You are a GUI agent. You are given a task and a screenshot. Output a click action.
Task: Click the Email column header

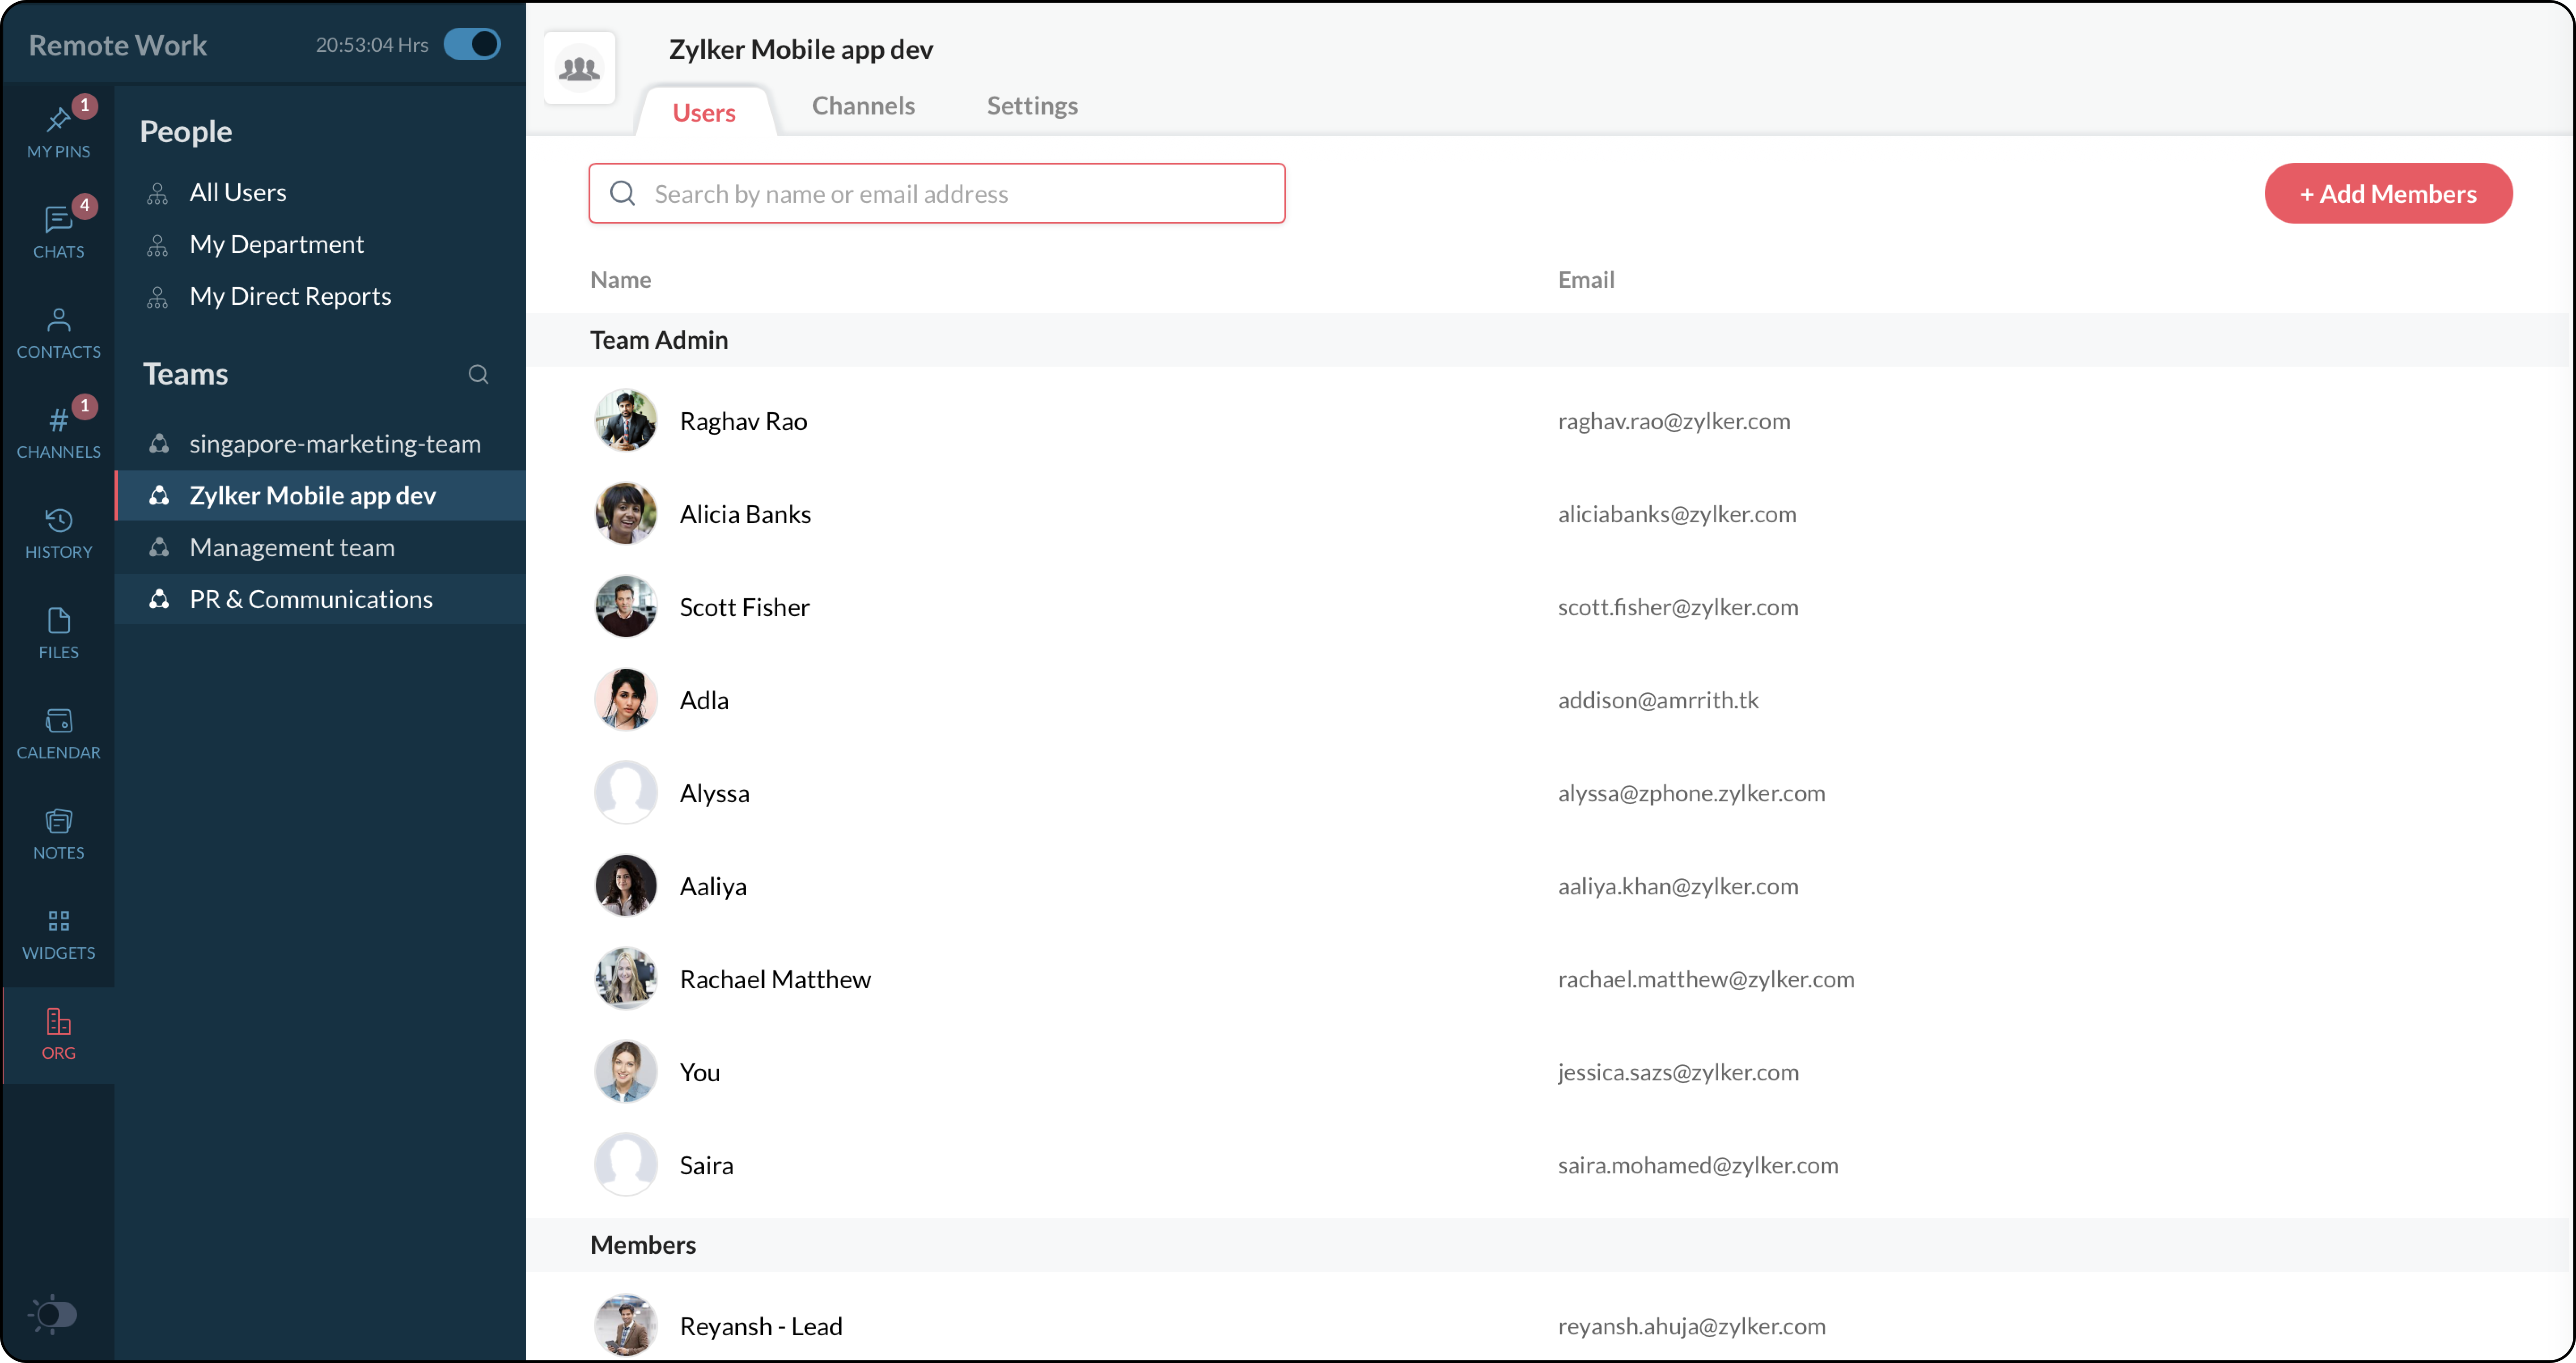(1586, 279)
